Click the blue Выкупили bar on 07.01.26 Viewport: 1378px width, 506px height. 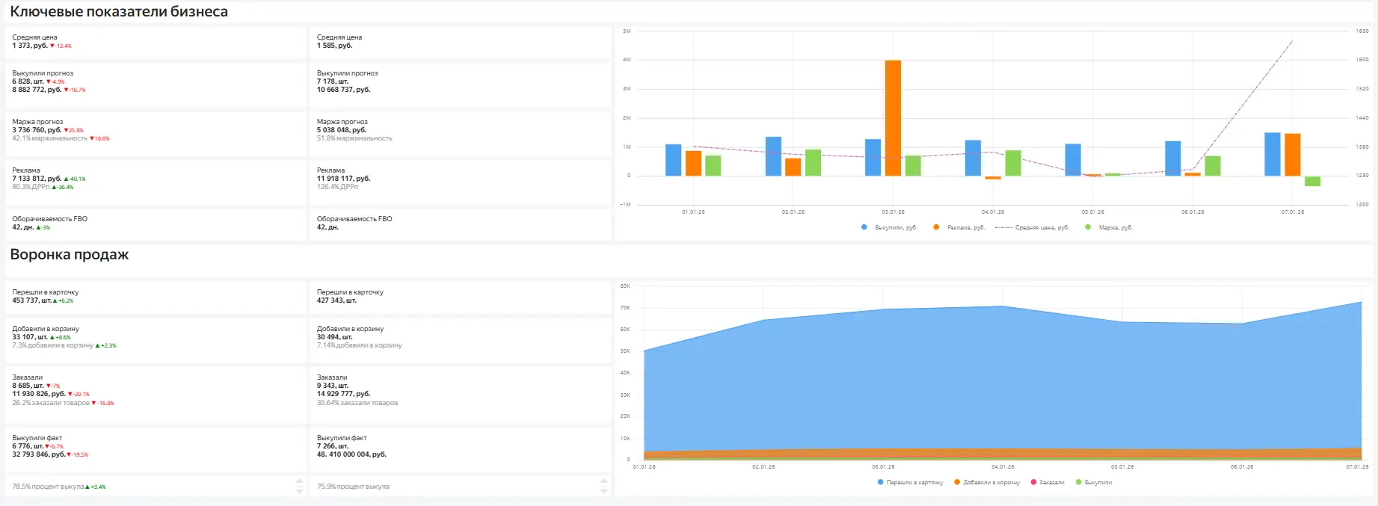1272,155
